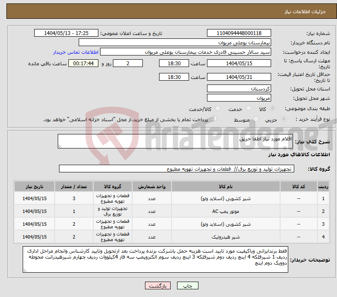Viewport: 337px width, 297px height.
Task: Click the واحد شمارش column header
Action: [152, 186]
